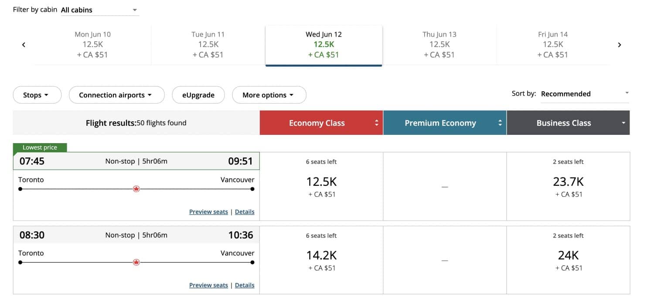Viewport: 654px width, 298px height.
Task: Click the sort arrows on Premium Economy header
Action: (x=500, y=123)
